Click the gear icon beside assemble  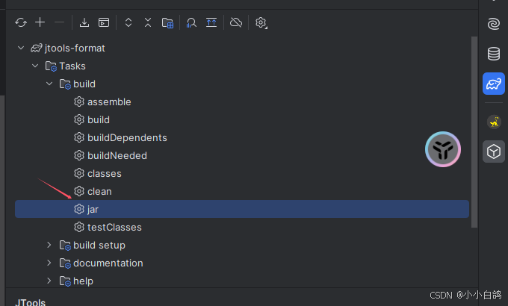pyautogui.click(x=79, y=102)
